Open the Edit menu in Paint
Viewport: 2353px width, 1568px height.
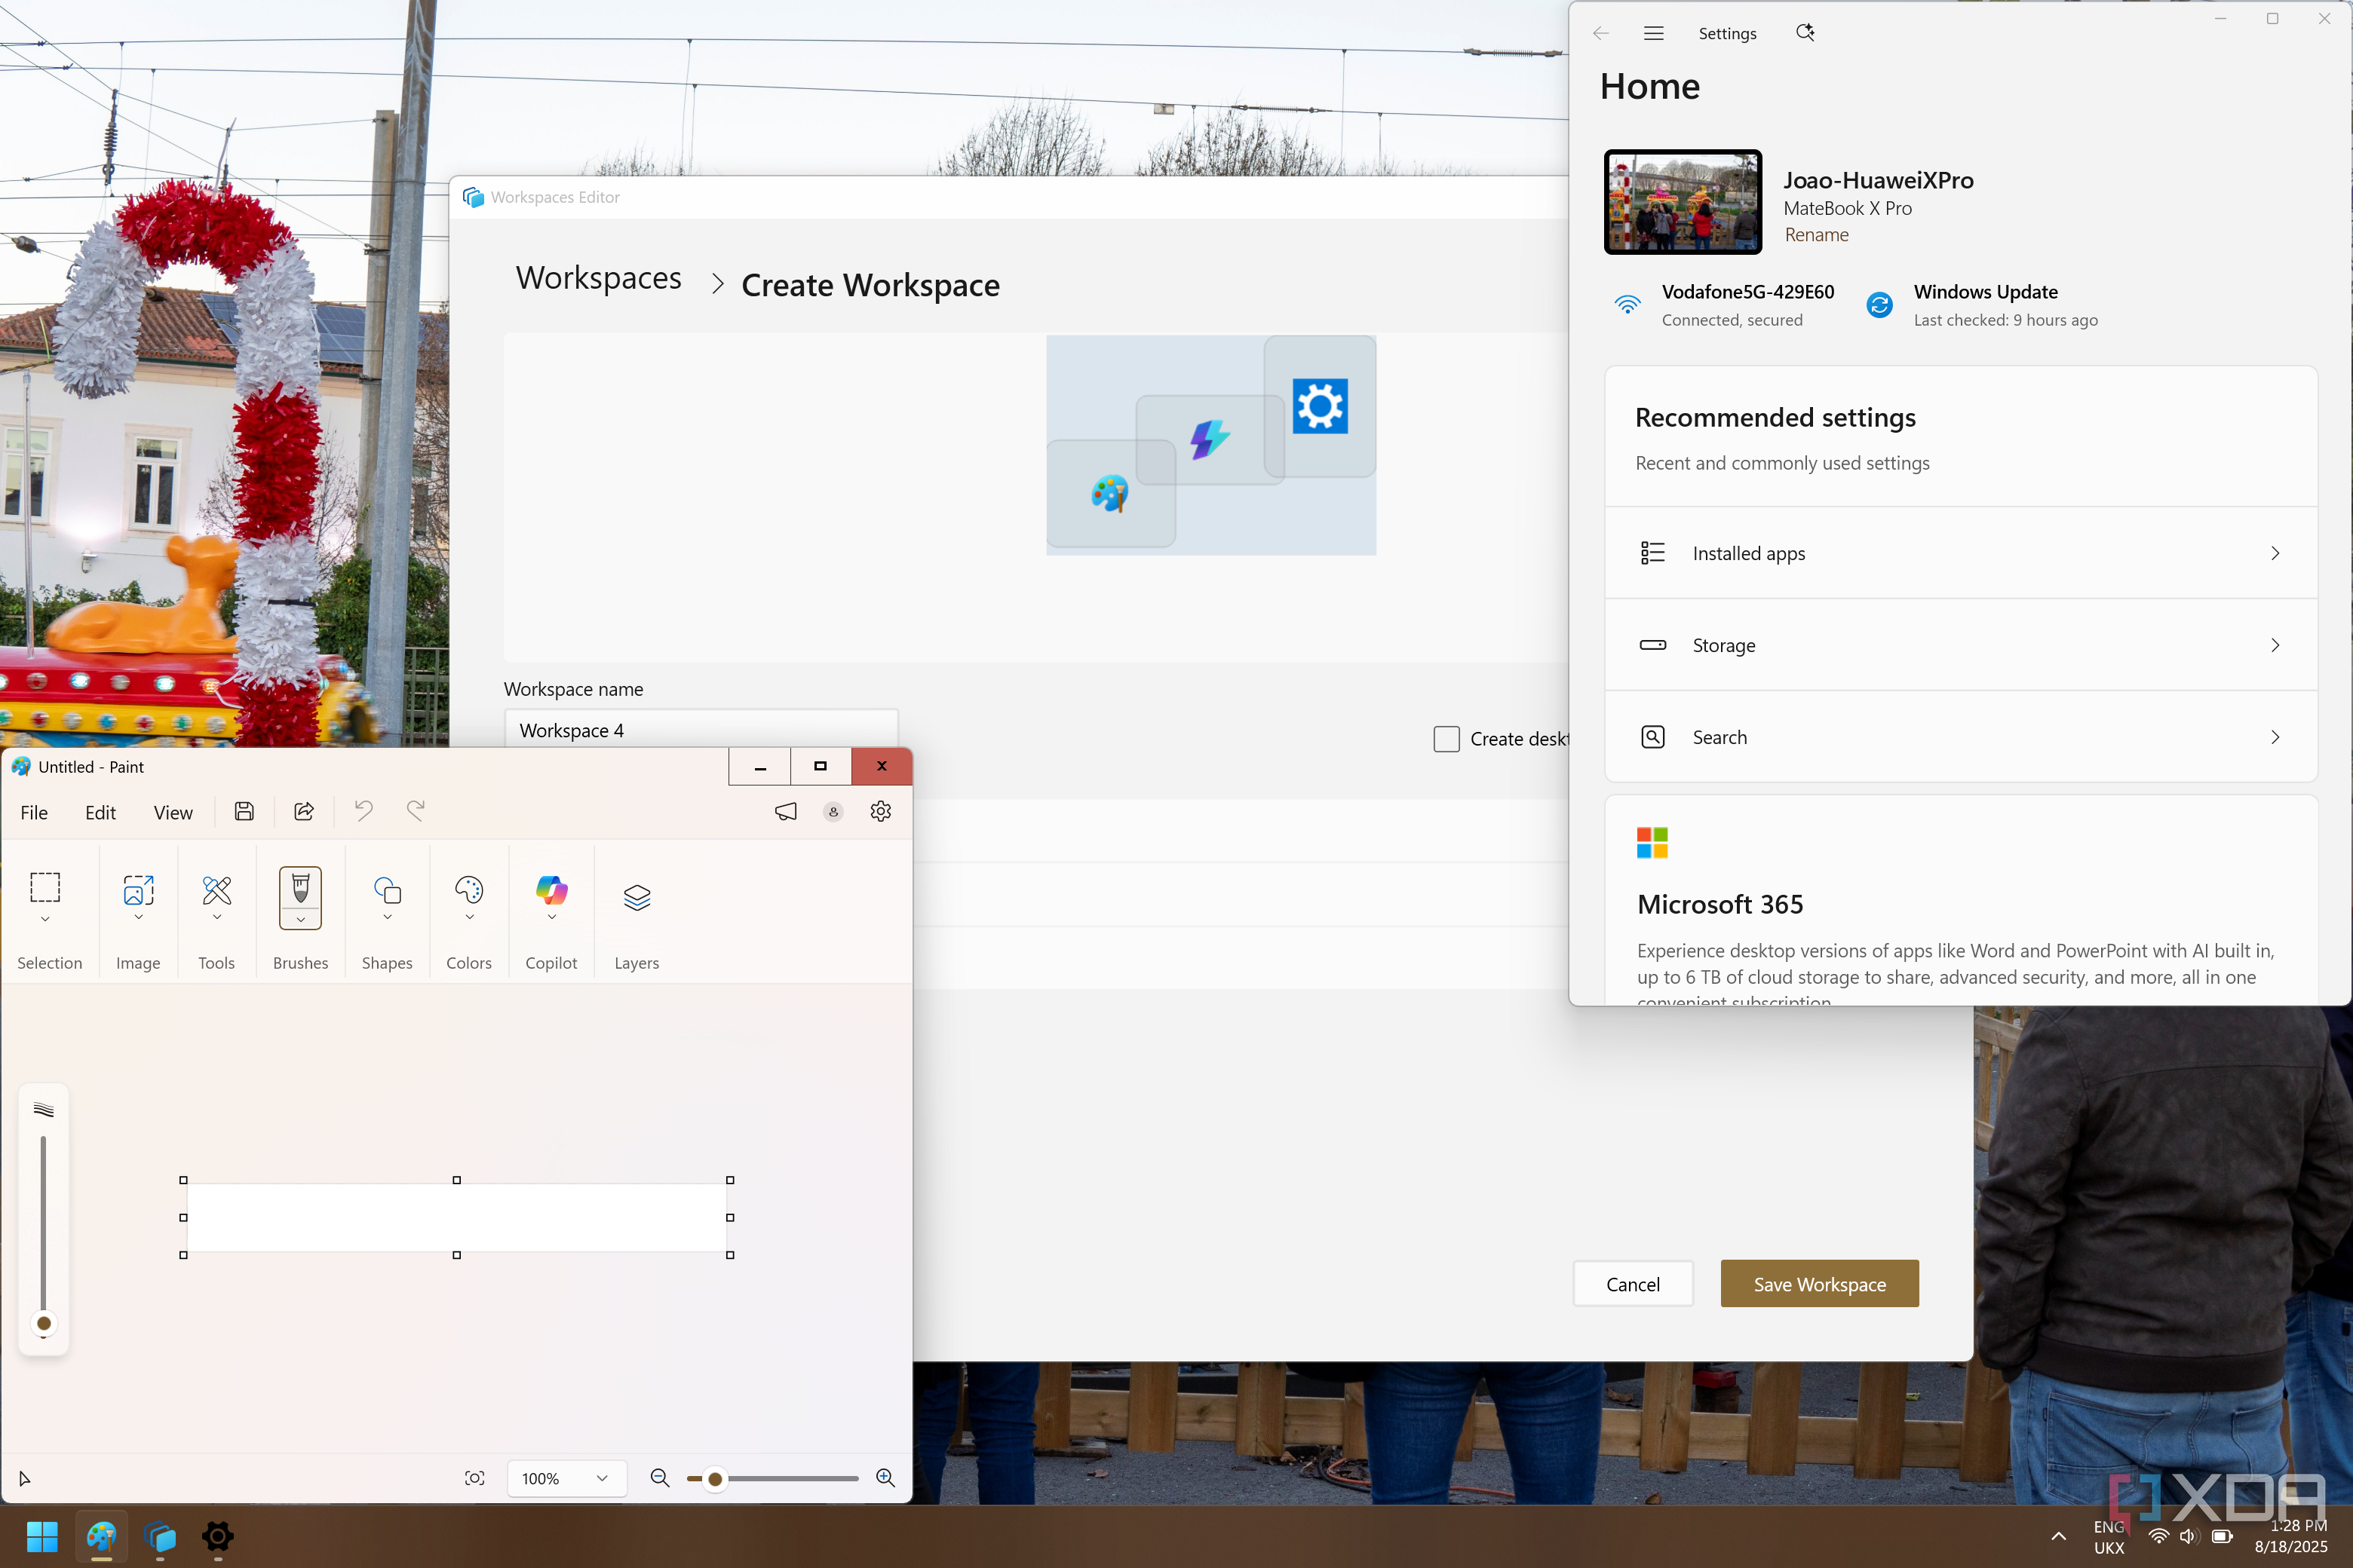pos(100,812)
